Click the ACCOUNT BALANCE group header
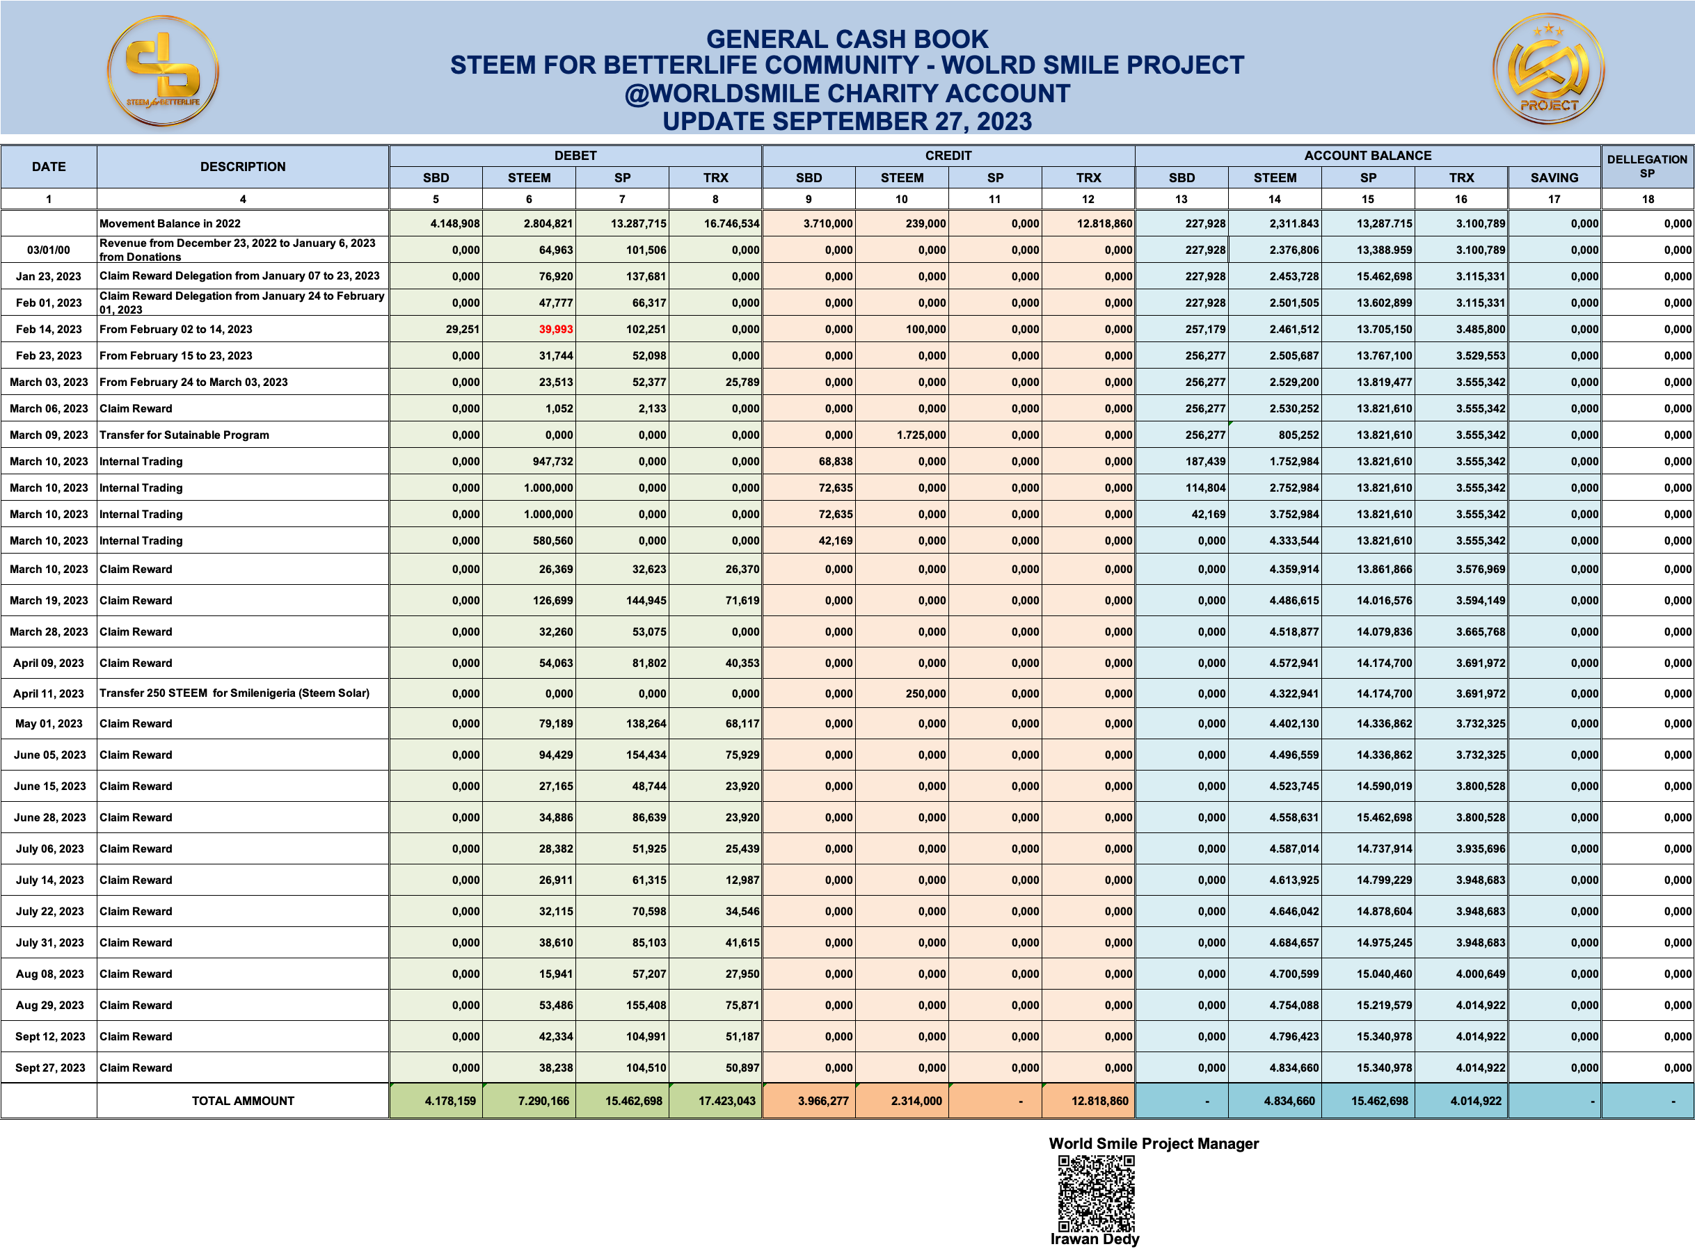This screenshot has width=1695, height=1249. [1367, 156]
